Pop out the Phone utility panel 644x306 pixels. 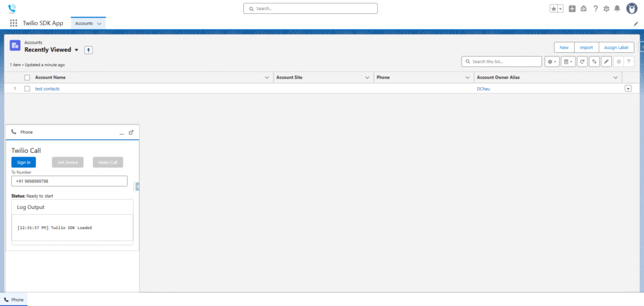131,132
